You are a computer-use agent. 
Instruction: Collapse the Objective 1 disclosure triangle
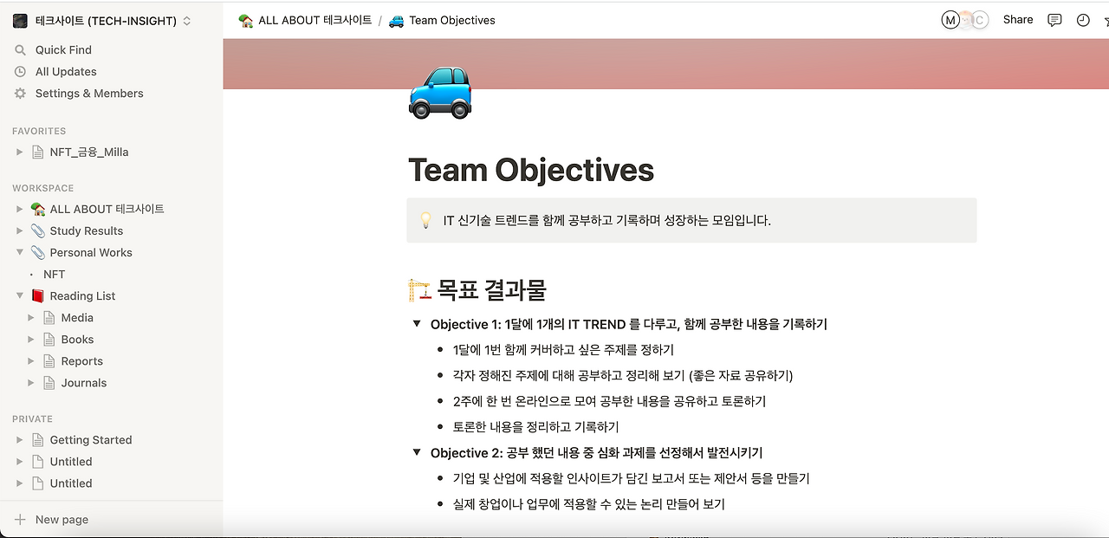(416, 324)
